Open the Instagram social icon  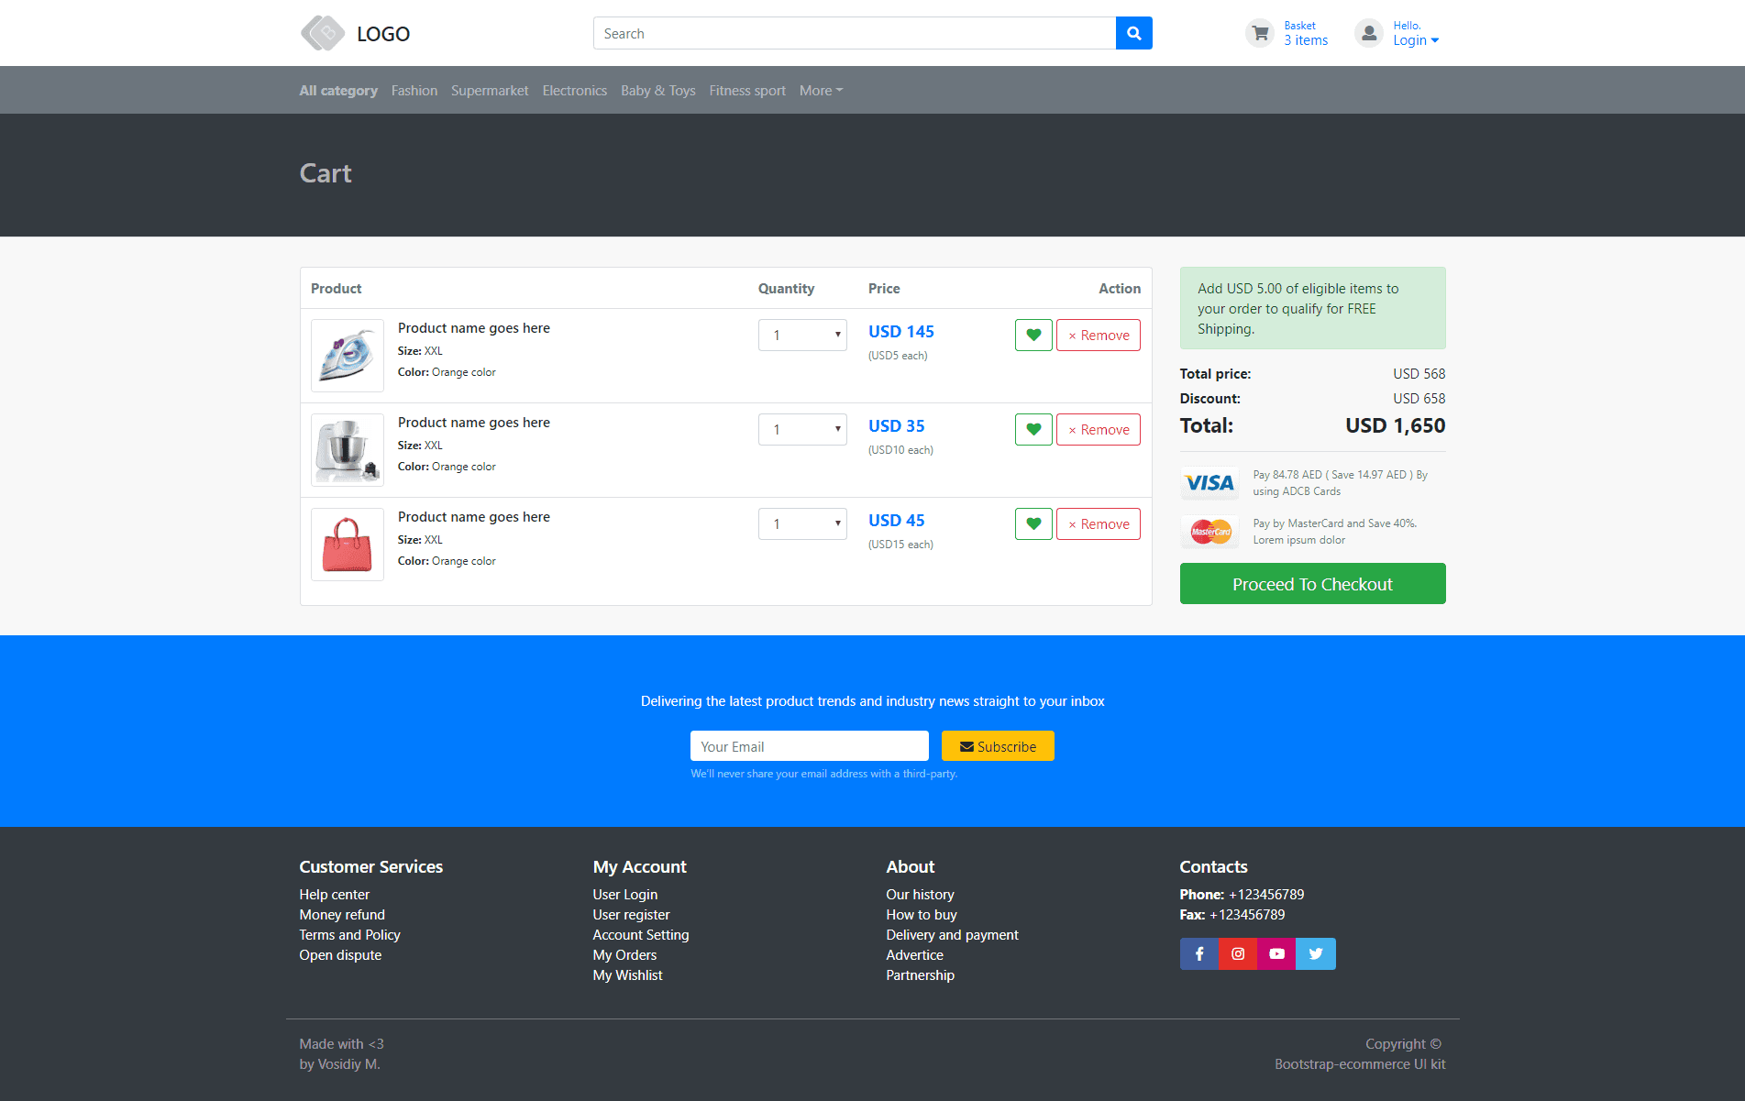tap(1238, 953)
